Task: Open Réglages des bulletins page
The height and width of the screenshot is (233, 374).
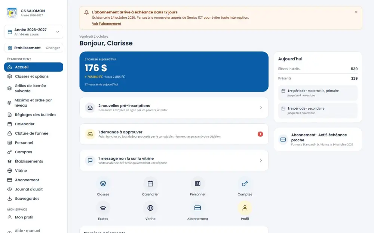Action: pyautogui.click(x=34, y=114)
